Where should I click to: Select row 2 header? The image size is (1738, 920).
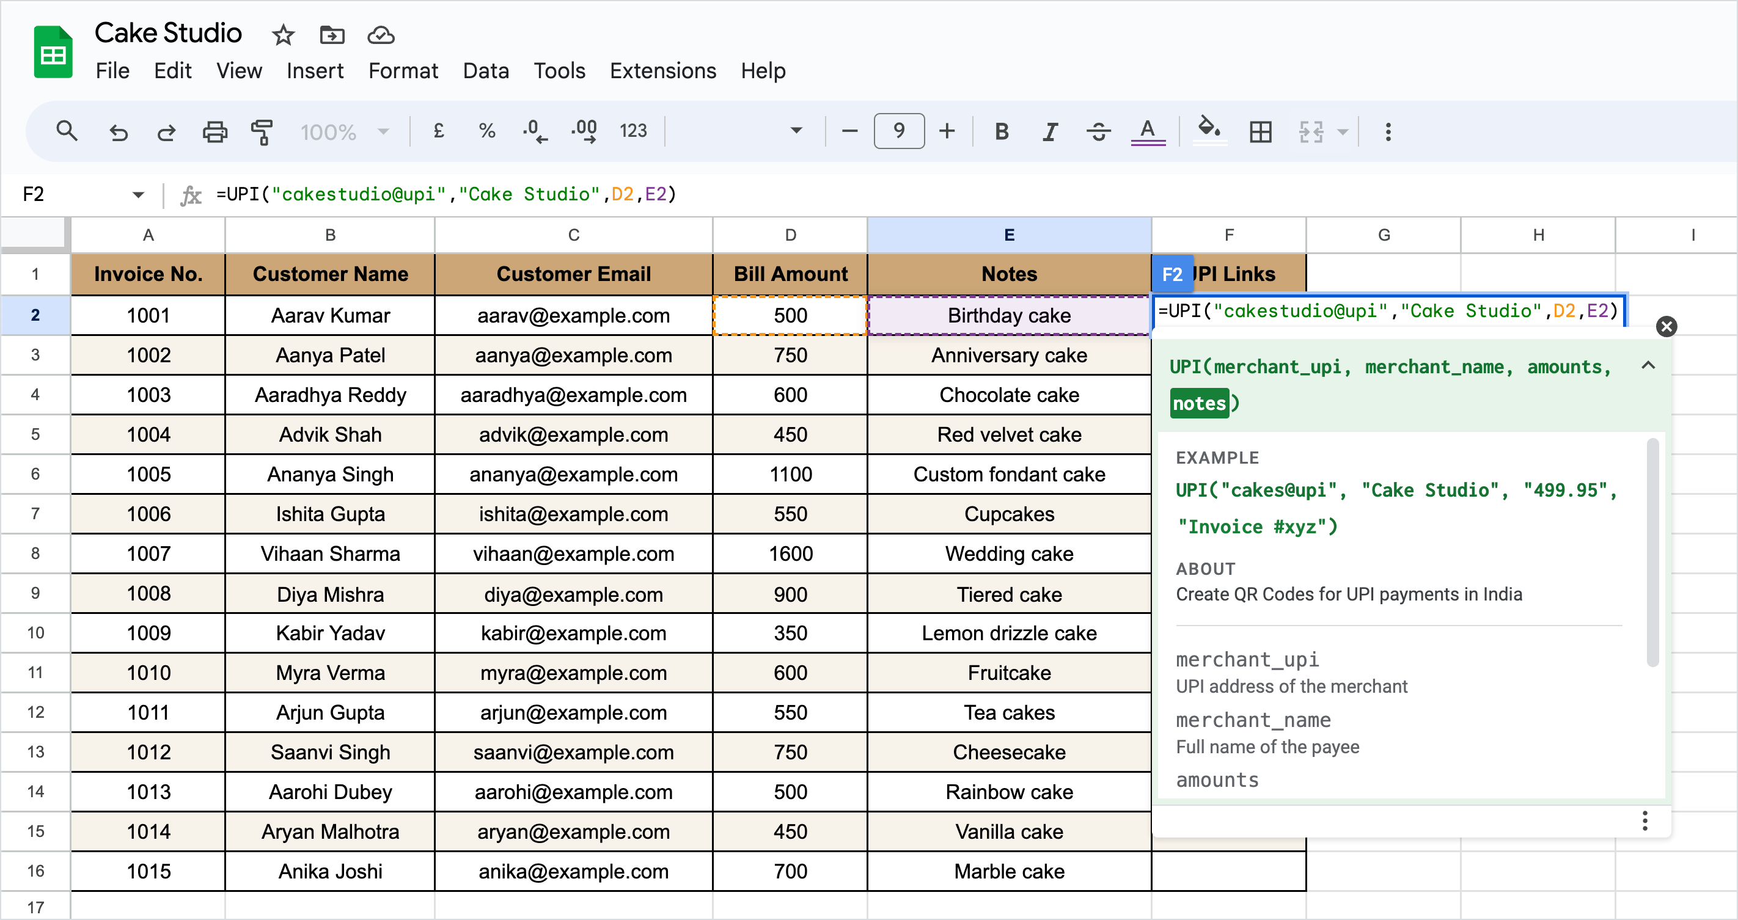tap(35, 315)
